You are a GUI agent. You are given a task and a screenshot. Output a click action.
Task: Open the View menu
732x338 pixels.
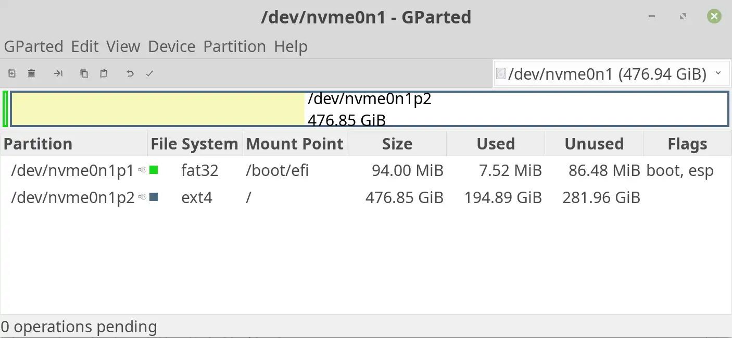click(x=123, y=47)
